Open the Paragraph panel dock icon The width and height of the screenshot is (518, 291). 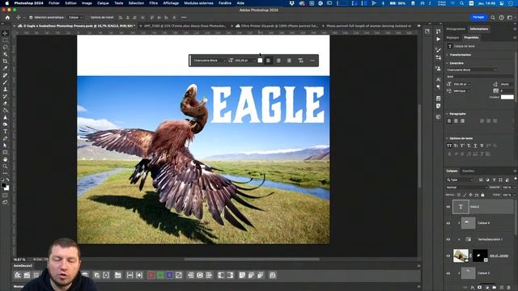coord(438,86)
